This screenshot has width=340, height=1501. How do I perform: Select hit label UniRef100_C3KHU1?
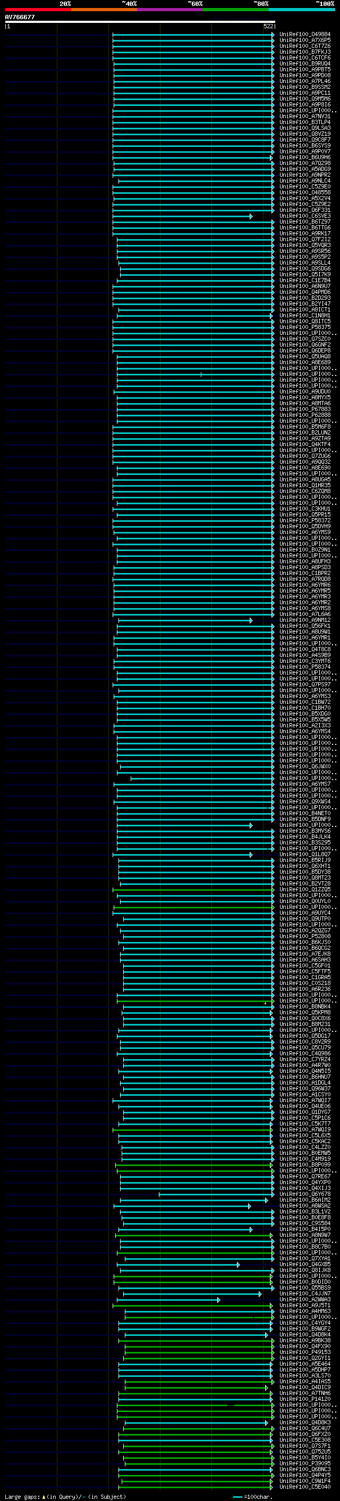(304, 508)
